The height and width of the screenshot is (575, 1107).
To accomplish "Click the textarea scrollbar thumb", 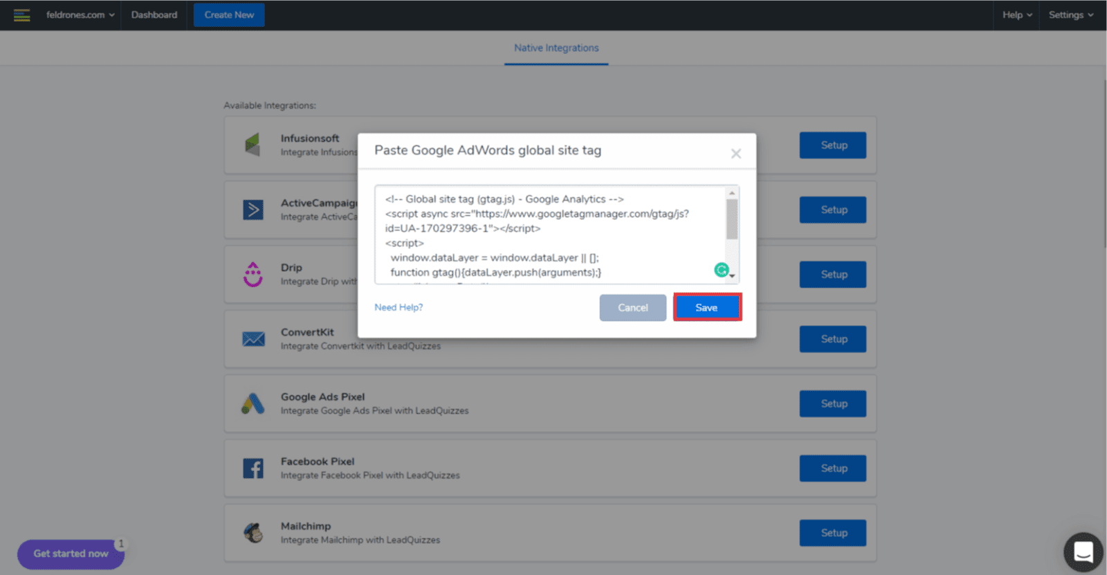I will coord(732,219).
